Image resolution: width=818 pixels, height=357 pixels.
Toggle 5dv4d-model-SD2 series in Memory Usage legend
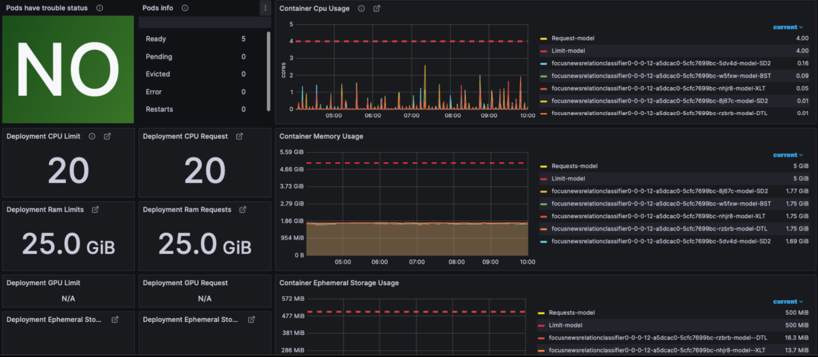coord(661,241)
